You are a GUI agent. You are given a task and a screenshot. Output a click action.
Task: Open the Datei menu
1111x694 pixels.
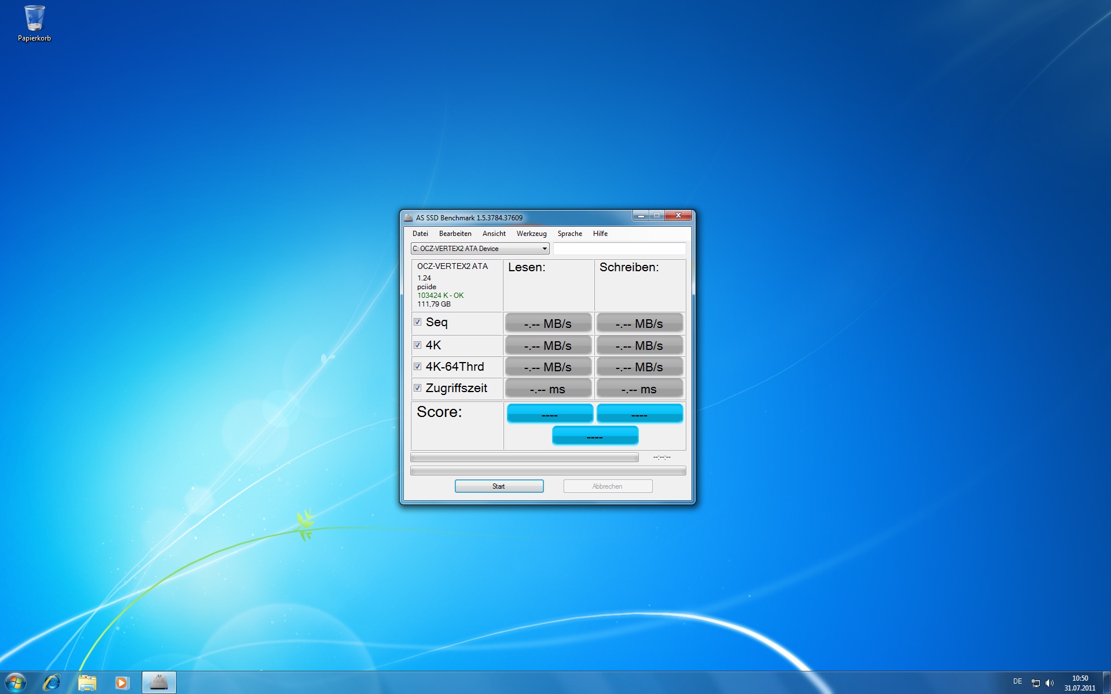[x=420, y=234]
